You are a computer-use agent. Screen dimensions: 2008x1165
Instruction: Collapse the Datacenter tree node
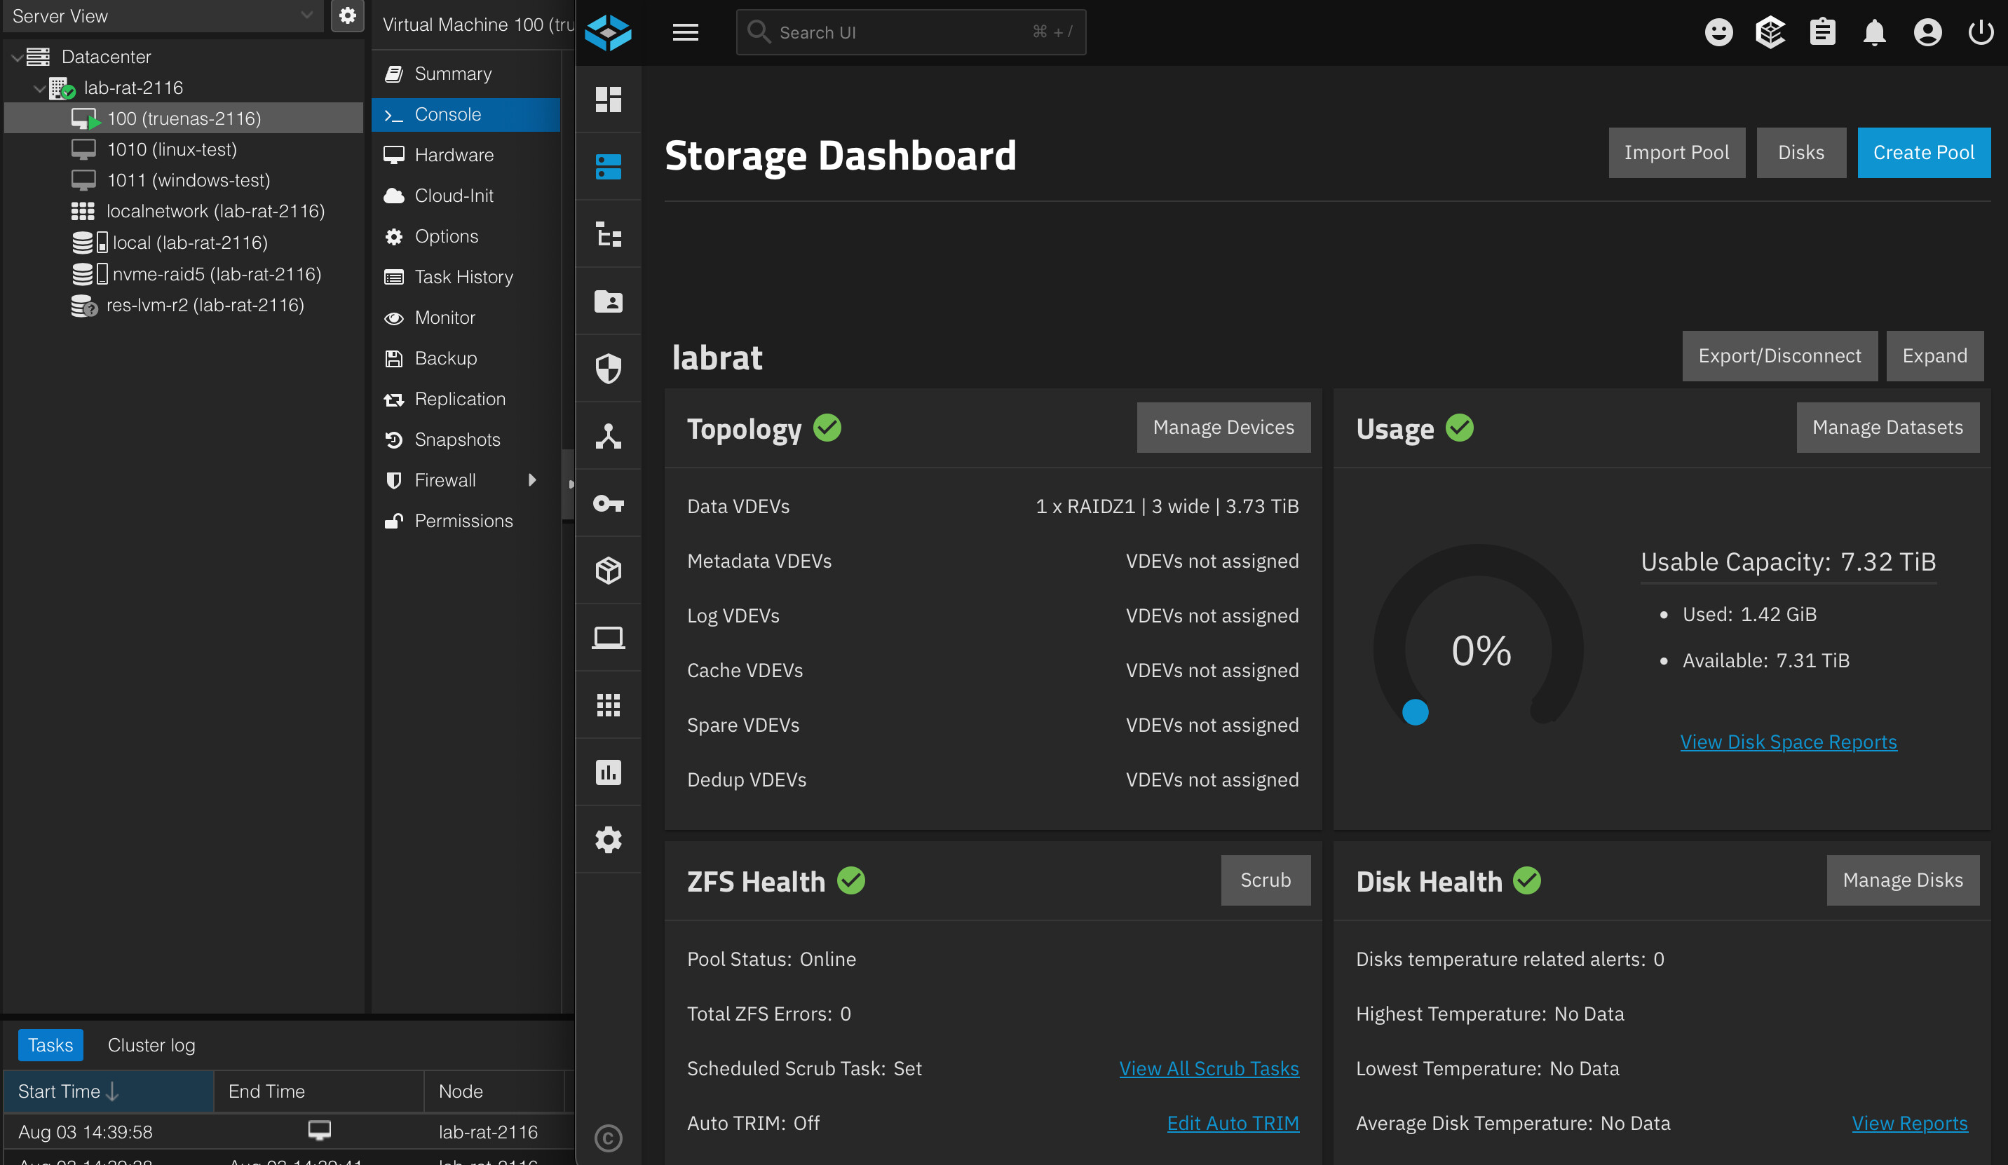click(x=17, y=57)
